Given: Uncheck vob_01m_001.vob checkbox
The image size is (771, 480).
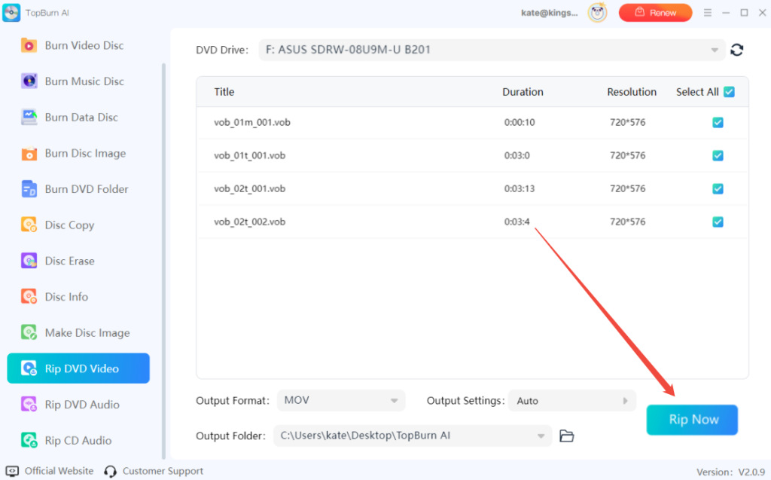Looking at the screenshot, I should click(718, 122).
